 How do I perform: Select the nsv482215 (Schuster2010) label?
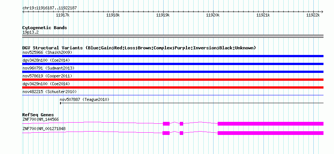click(50, 92)
